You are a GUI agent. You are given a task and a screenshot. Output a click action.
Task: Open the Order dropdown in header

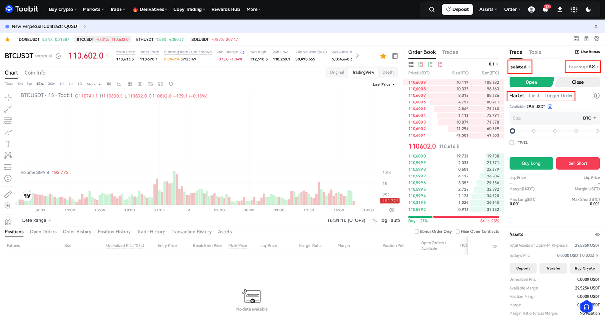pos(512,9)
